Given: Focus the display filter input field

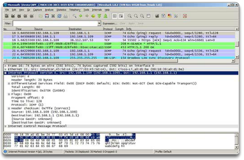Looking at the screenshot, I should click(55, 23).
